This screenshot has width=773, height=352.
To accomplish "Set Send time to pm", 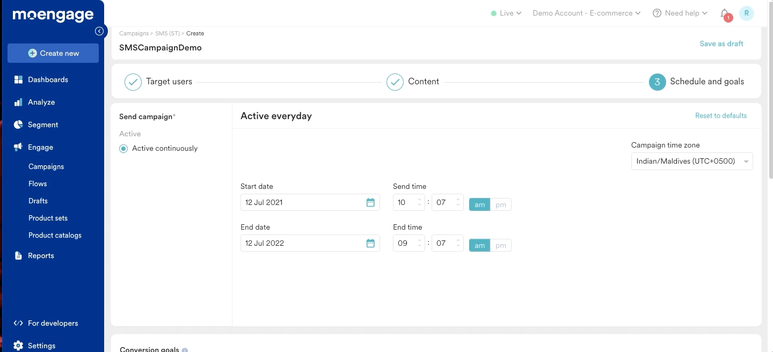I will (501, 204).
